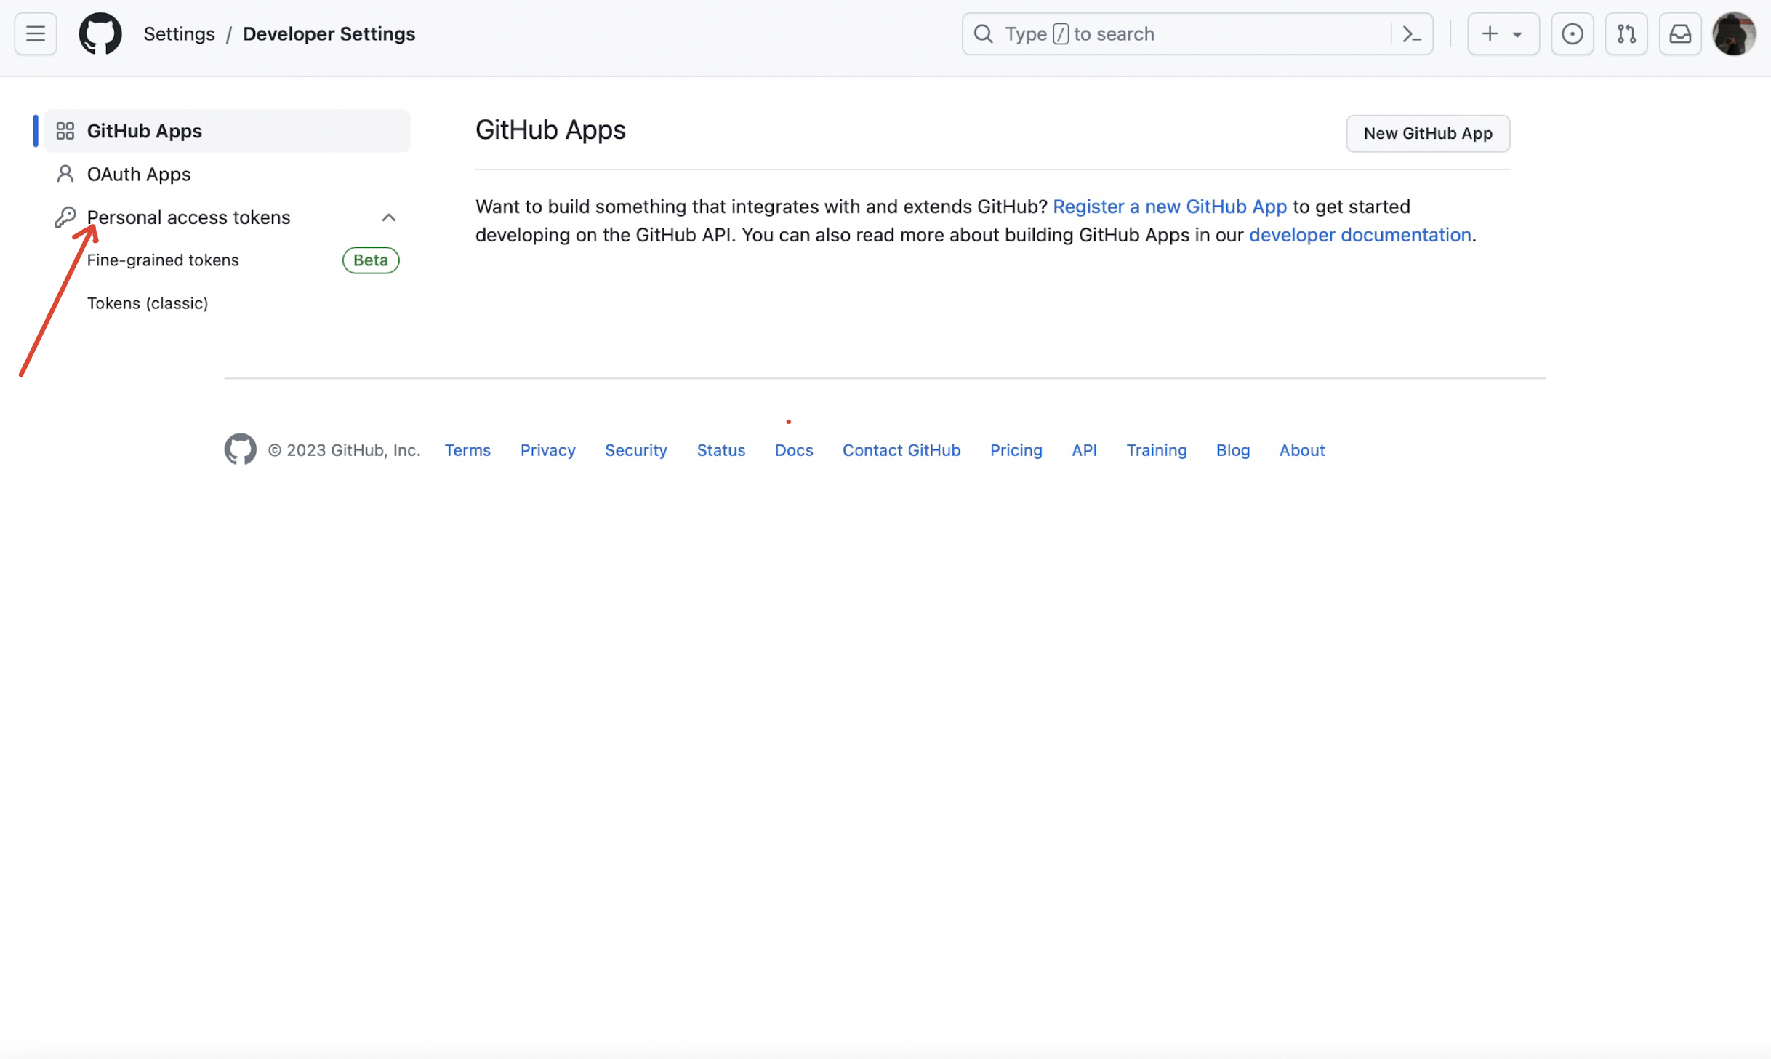Click the footer GitHub logo
Screen dimensions: 1771x1059
point(240,449)
